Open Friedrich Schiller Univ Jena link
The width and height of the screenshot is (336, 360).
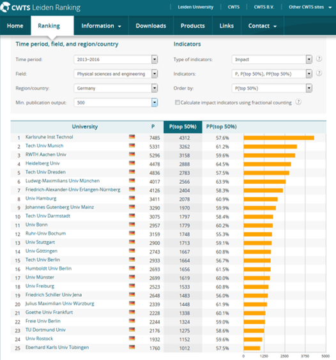pyautogui.click(x=54, y=294)
